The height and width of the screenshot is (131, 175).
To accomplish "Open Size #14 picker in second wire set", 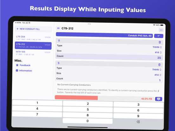I will coord(158,75).
